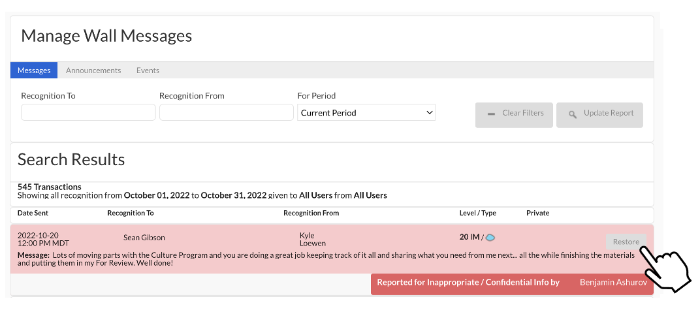
Task: Click the minus icon in Clear Filters
Action: pyautogui.click(x=491, y=114)
